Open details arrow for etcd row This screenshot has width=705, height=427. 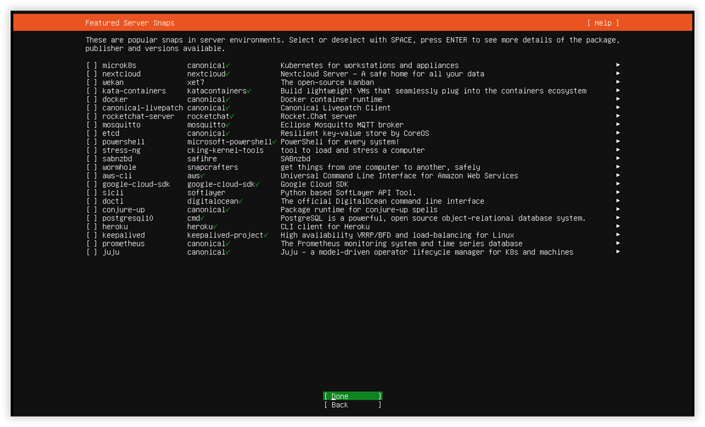(618, 133)
